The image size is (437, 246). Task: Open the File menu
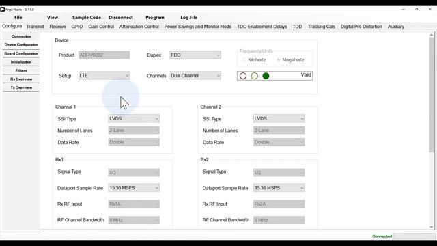click(x=18, y=18)
